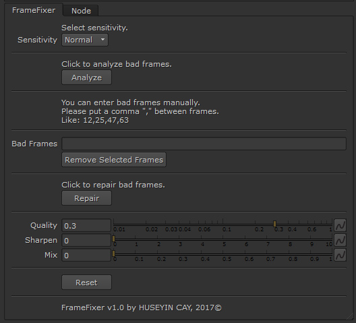Click the Quality value field showing 0.3
The image size is (356, 323).
(86, 225)
